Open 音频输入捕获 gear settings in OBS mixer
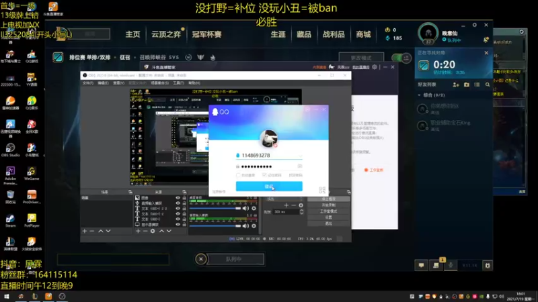The width and height of the screenshot is (538, 302). click(254, 226)
